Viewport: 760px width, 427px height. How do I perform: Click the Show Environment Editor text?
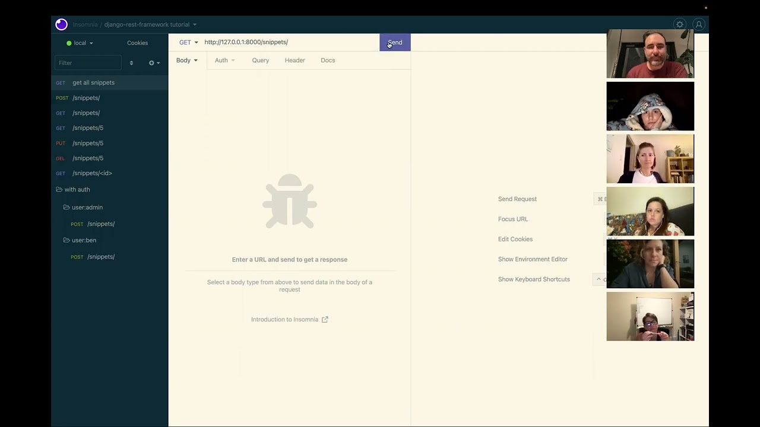[533, 259]
